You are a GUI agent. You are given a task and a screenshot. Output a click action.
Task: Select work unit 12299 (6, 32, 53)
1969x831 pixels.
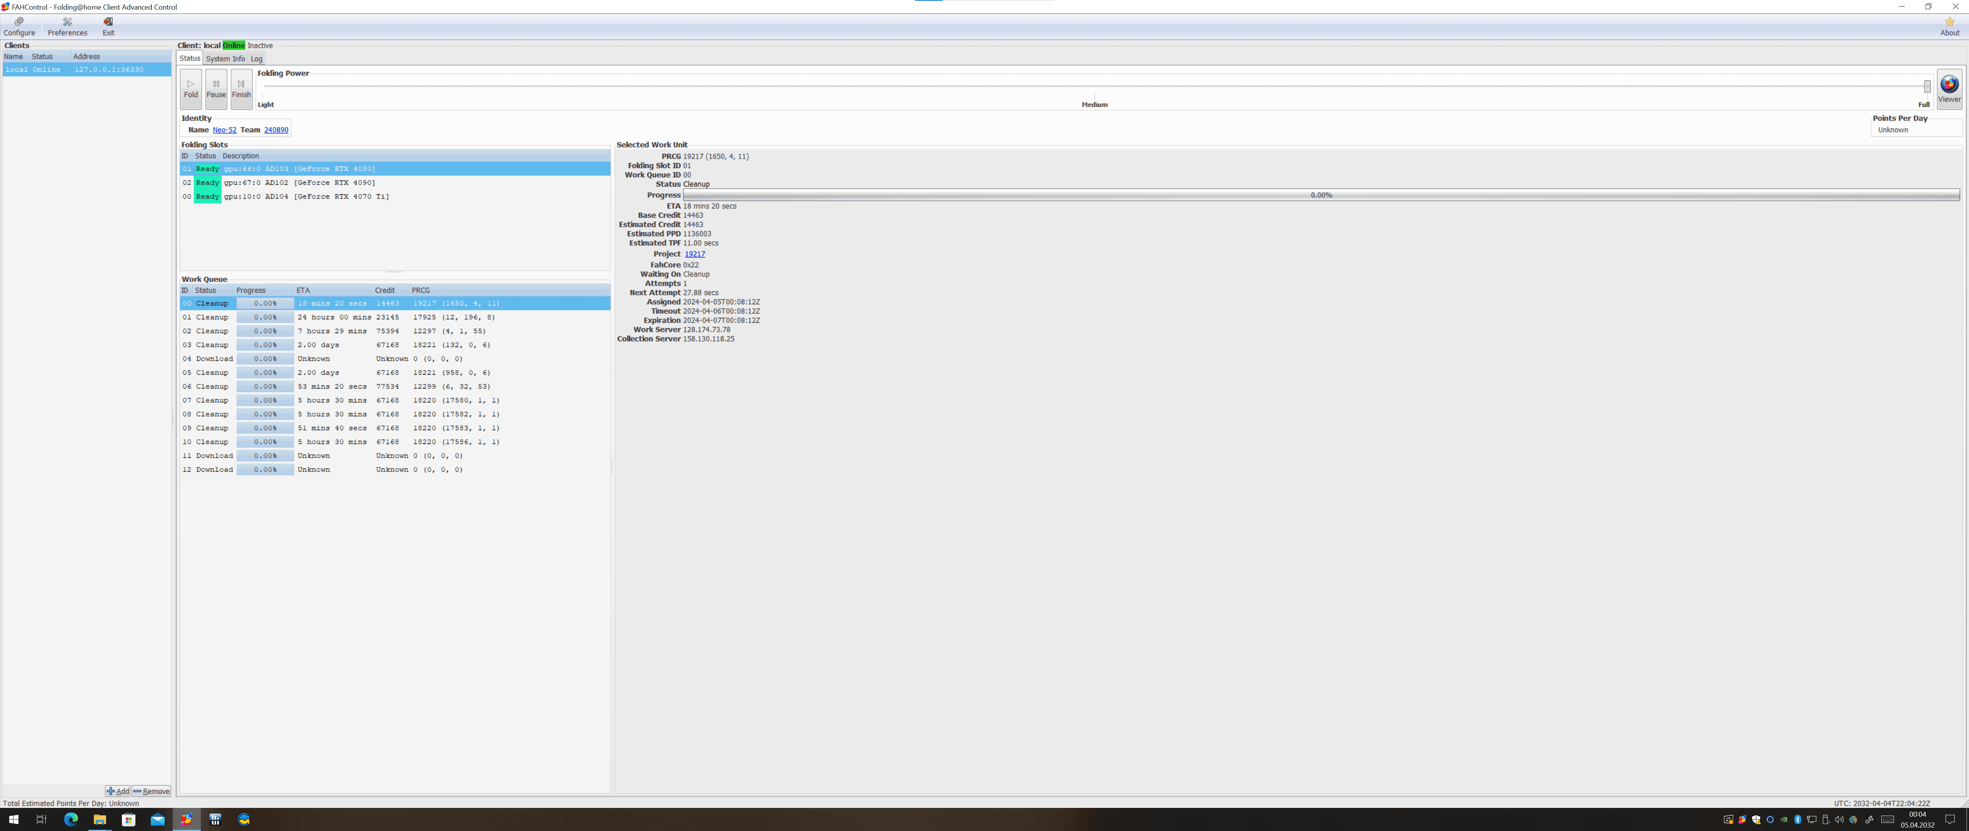(x=395, y=386)
